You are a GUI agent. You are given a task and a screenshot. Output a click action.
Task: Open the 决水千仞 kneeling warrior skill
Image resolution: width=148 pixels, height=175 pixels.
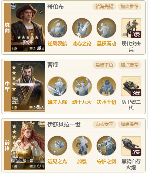click(106, 86)
